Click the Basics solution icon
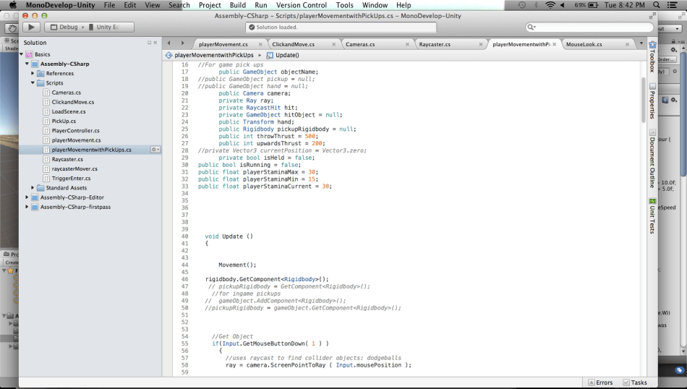Screen dimensions: 687x389 pos(29,54)
